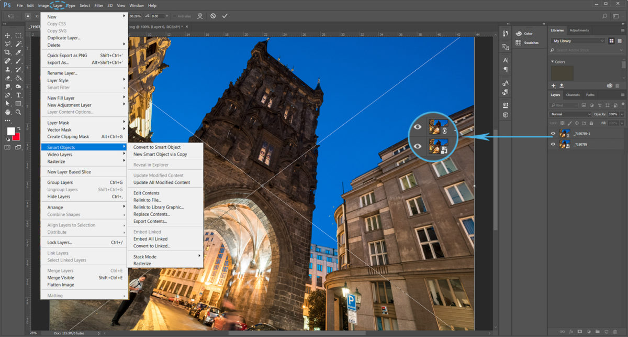This screenshot has width=628, height=337.
Task: Select the Eyedropper tool
Action: pyautogui.click(x=18, y=52)
